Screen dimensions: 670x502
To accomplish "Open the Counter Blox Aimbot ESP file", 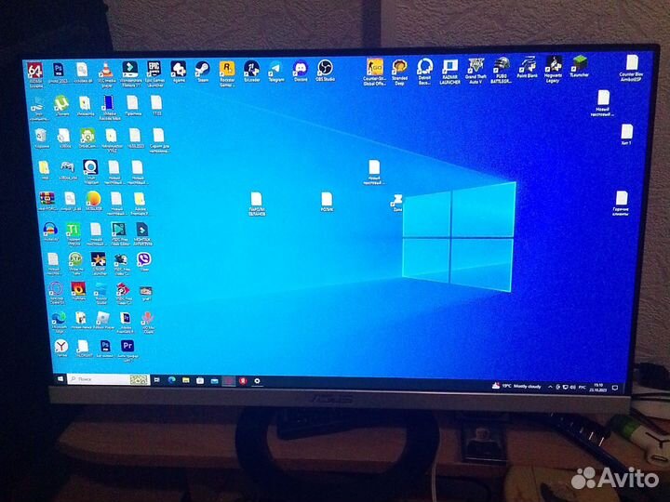I will pos(631,68).
